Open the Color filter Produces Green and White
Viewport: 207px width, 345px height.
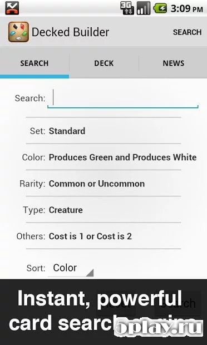103,157
